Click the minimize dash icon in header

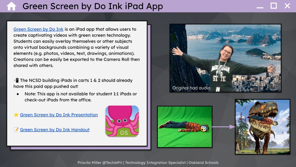pyautogui.click(x=260, y=8)
